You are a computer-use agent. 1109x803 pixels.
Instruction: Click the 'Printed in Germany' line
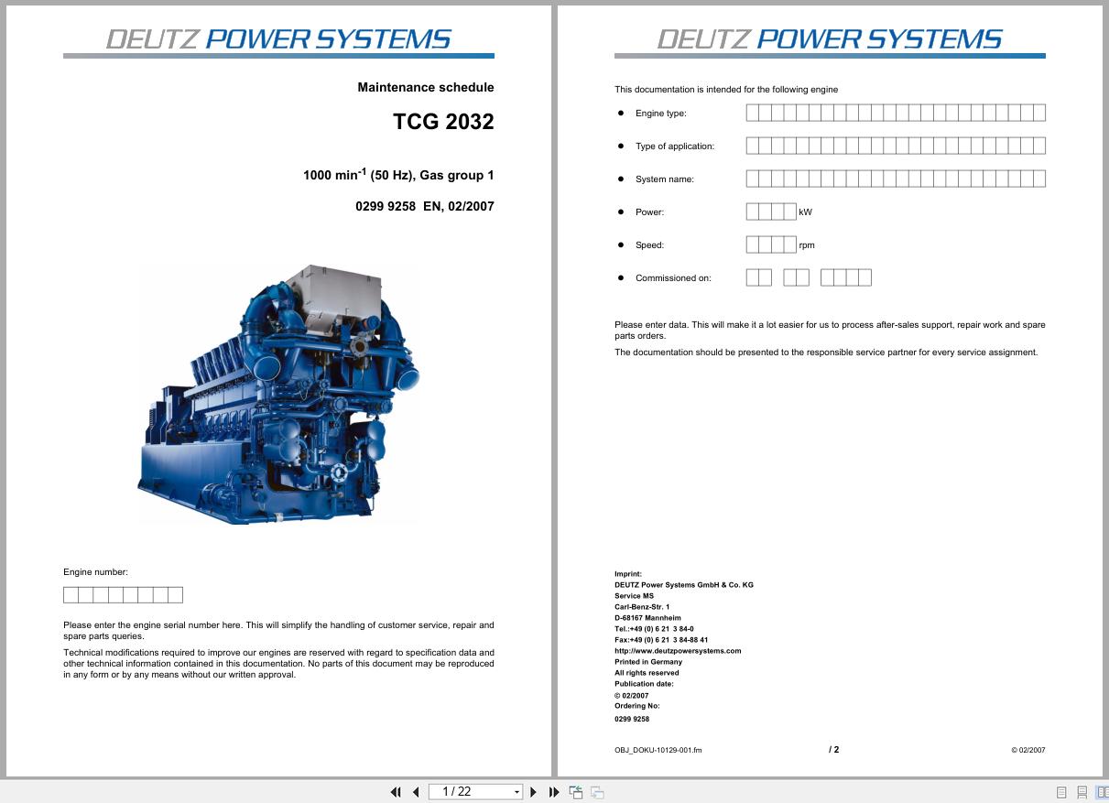pos(648,662)
